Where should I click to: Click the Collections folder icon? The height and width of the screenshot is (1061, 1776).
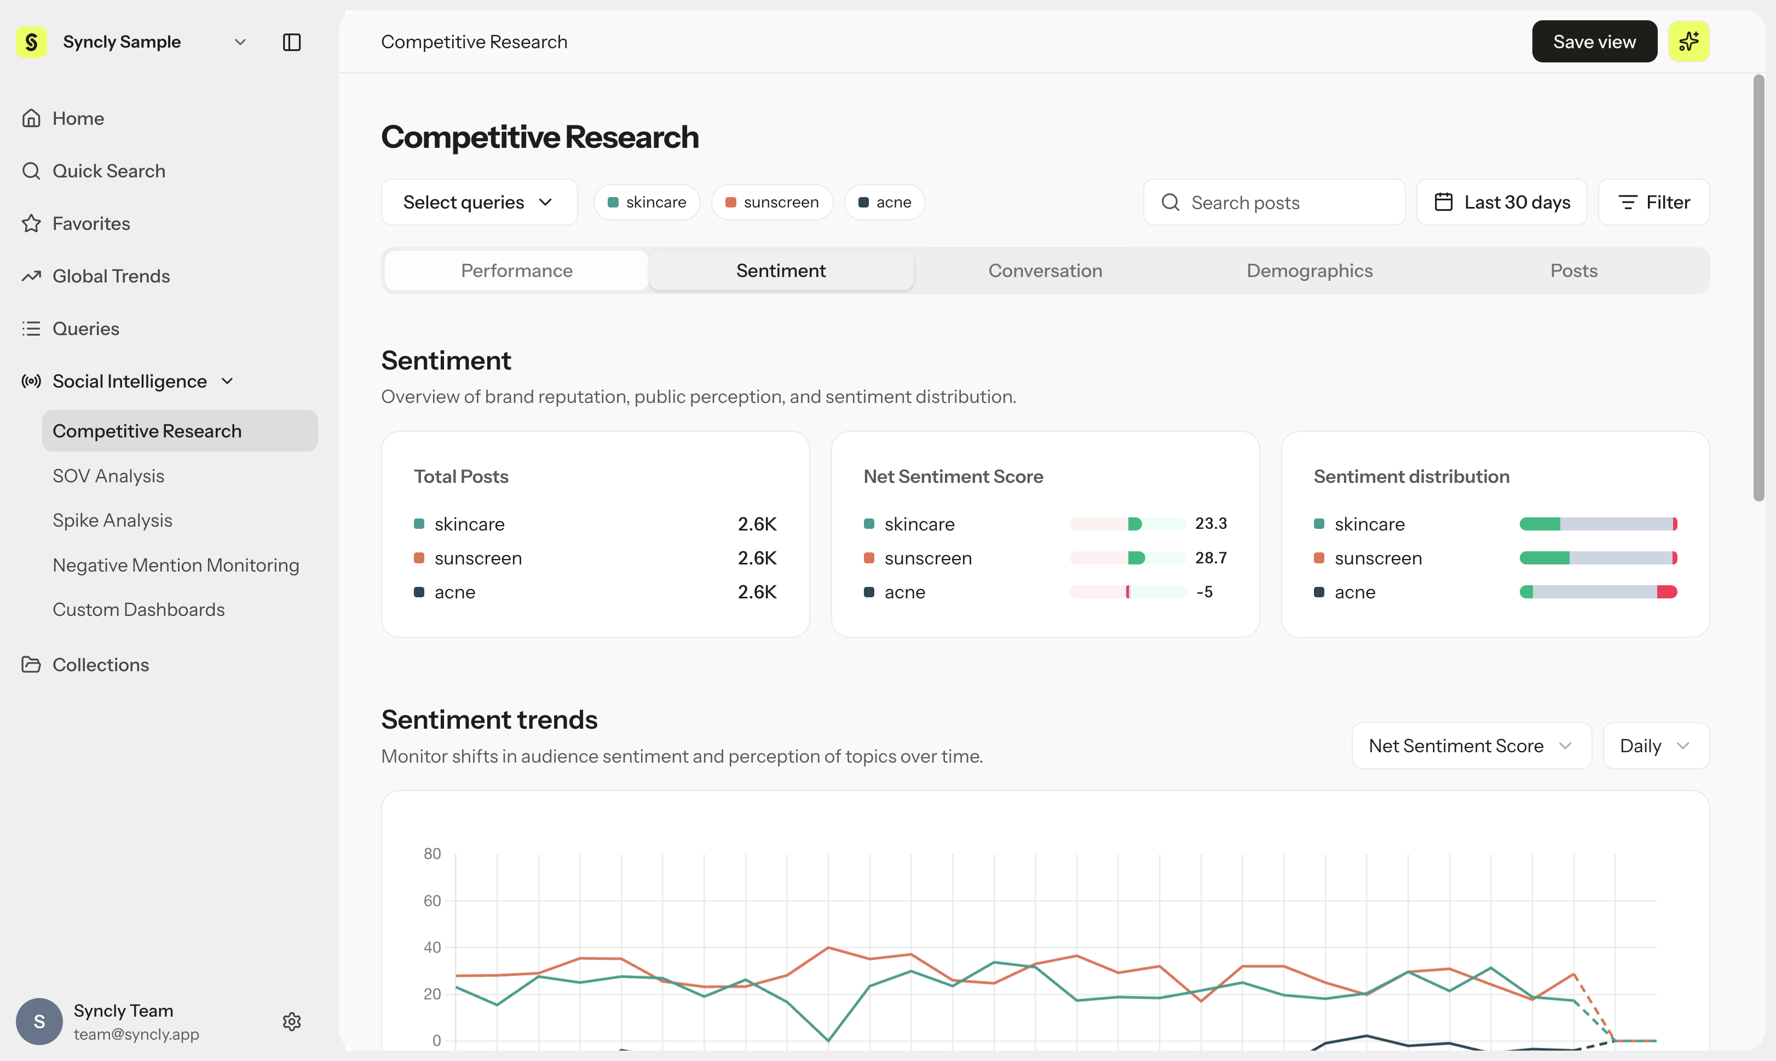tap(31, 664)
